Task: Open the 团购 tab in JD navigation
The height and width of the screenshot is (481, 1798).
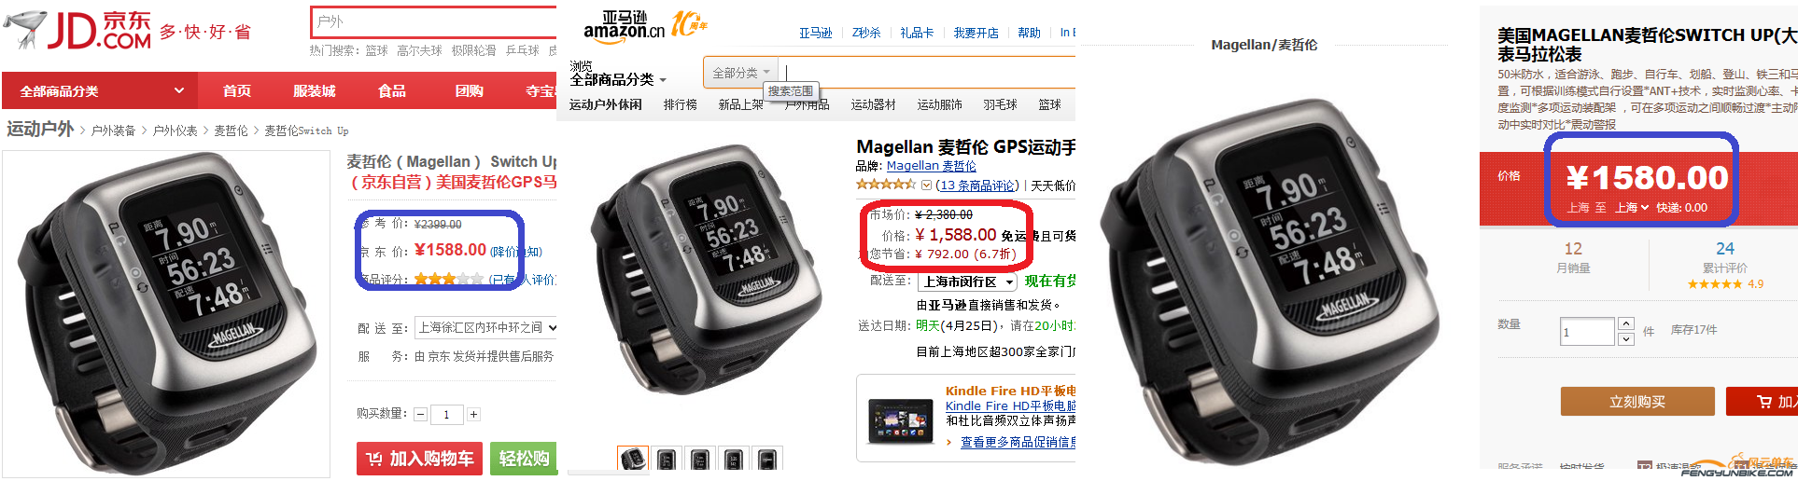Action: tap(470, 91)
